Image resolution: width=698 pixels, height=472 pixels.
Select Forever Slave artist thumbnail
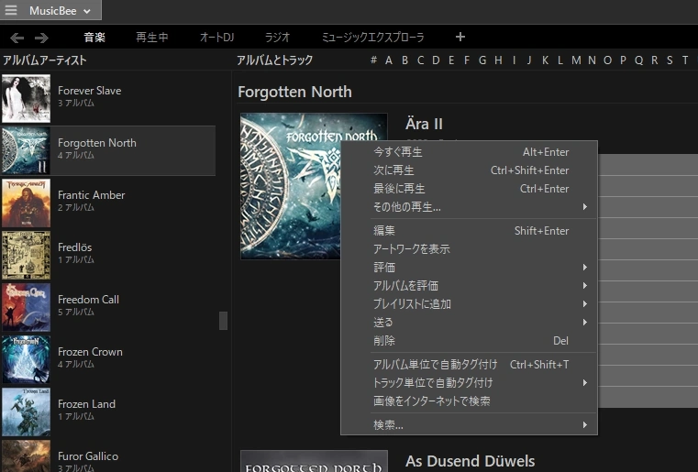pos(26,98)
